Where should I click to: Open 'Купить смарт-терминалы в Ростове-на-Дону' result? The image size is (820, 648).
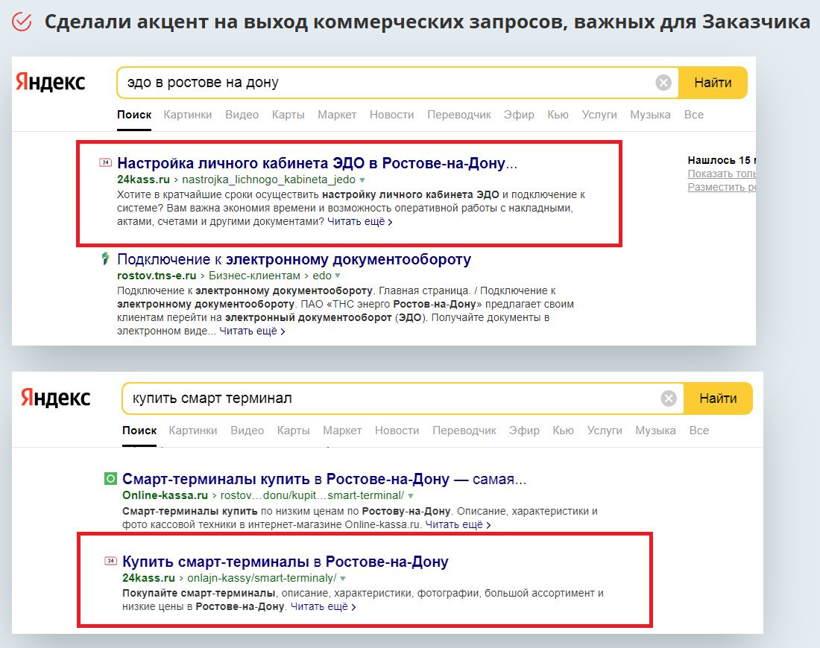[x=285, y=562]
